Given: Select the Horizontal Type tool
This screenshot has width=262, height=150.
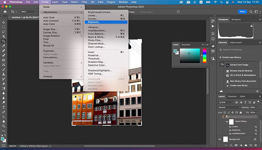Looking at the screenshot, I should pos(4,107).
